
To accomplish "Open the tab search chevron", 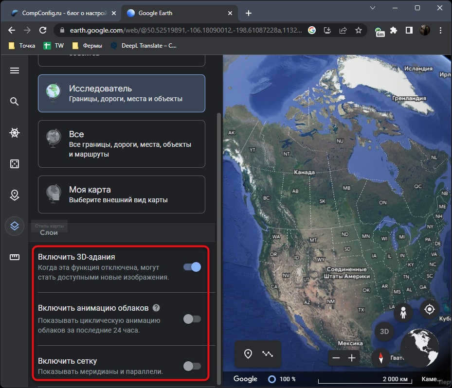I will (372, 8).
